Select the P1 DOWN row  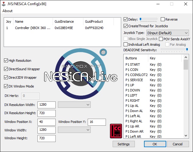pos(153,90)
